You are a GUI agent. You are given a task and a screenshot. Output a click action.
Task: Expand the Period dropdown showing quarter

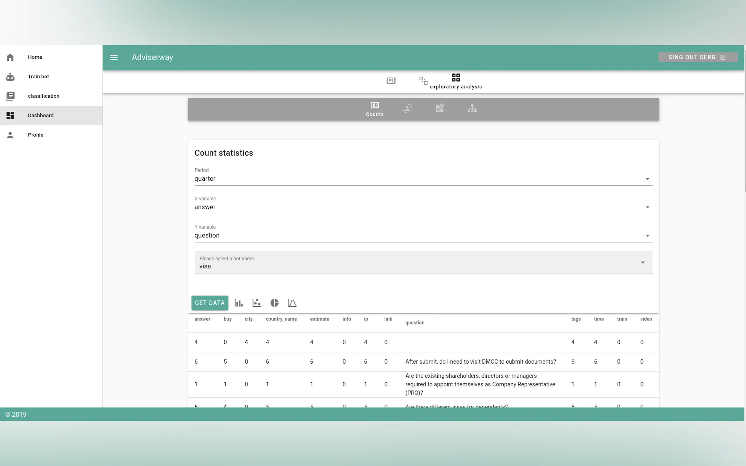(x=423, y=179)
